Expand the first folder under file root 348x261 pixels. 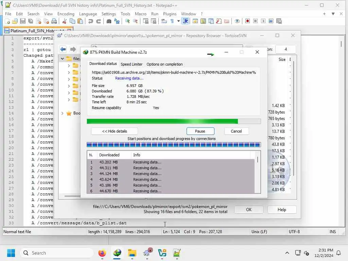coord(69,66)
